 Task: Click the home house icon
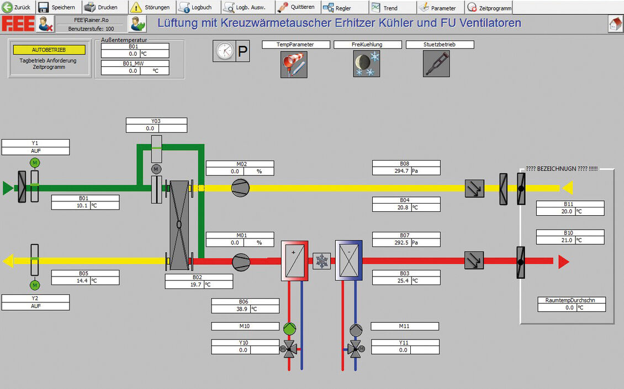point(615,24)
